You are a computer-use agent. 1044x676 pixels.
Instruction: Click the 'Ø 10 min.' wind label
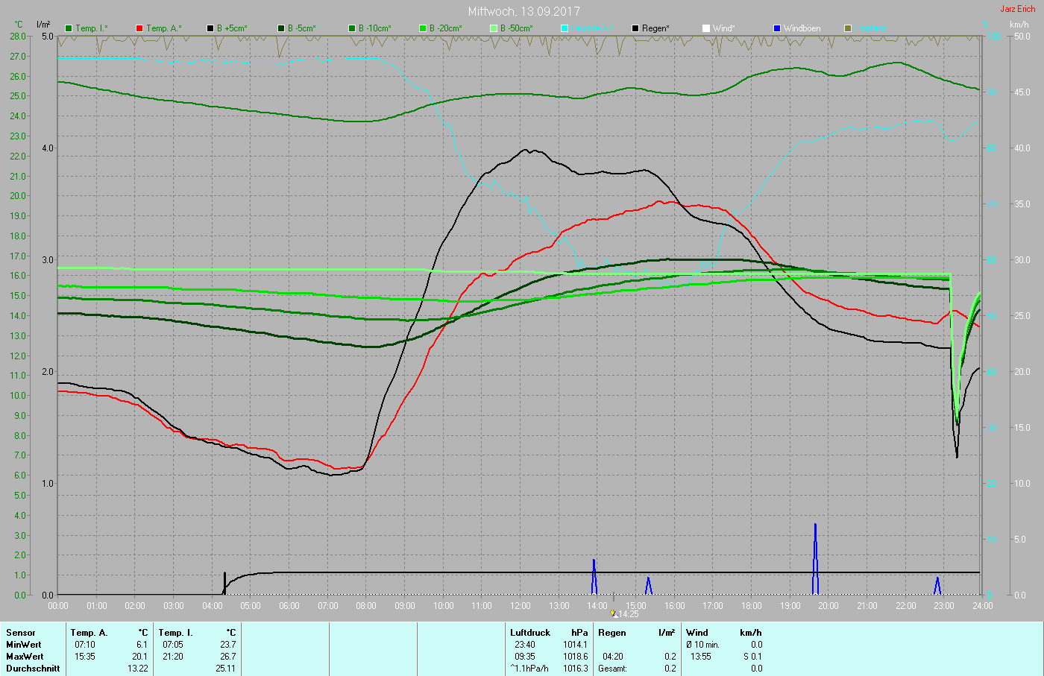click(702, 645)
